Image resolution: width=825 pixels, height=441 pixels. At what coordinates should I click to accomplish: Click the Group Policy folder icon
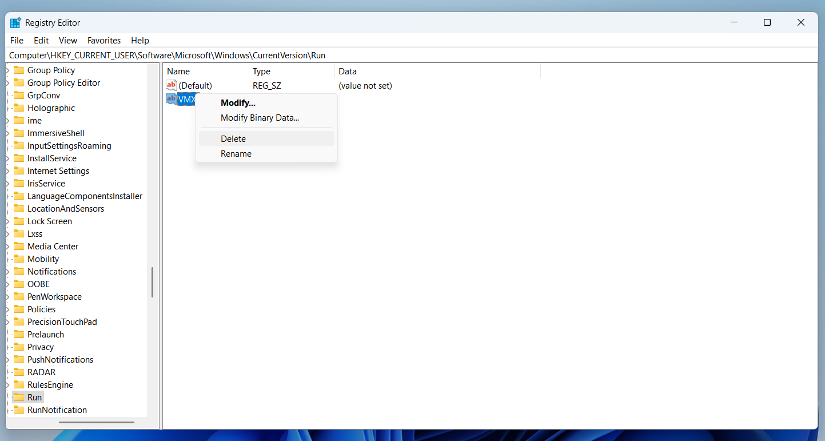pyautogui.click(x=19, y=70)
